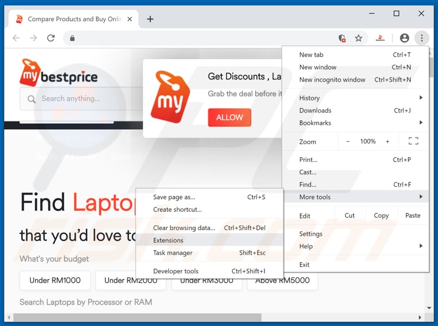Click the 100% zoom value
The image size is (438, 326).
click(x=368, y=141)
